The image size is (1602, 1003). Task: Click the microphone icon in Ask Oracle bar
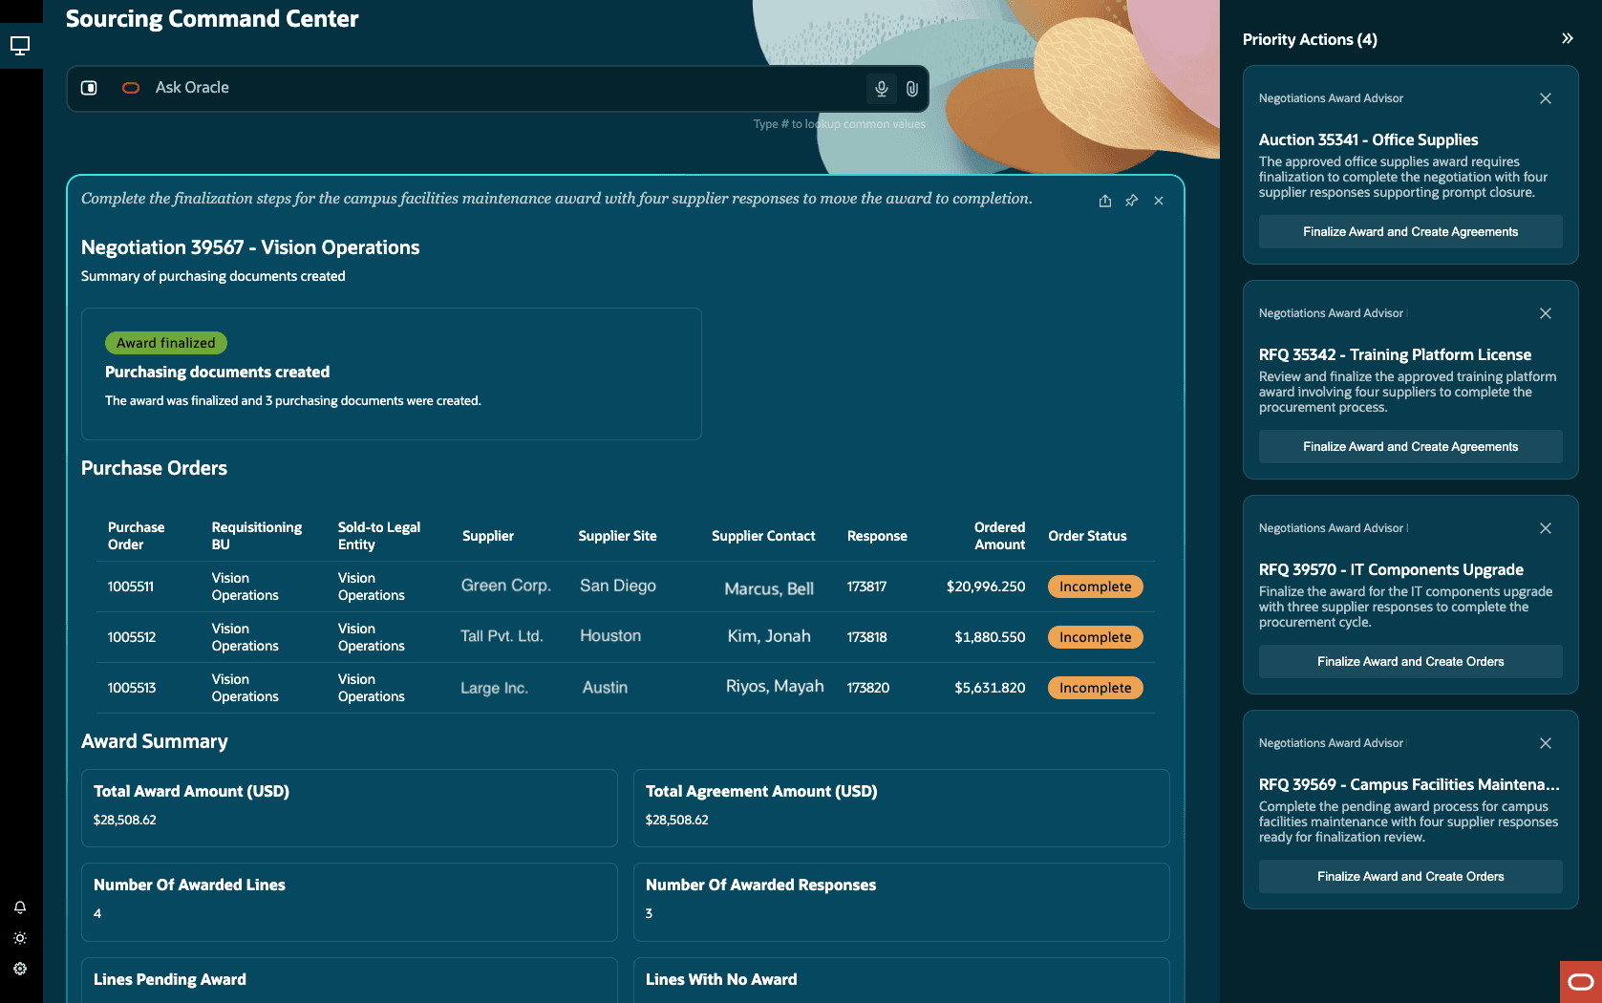click(882, 88)
